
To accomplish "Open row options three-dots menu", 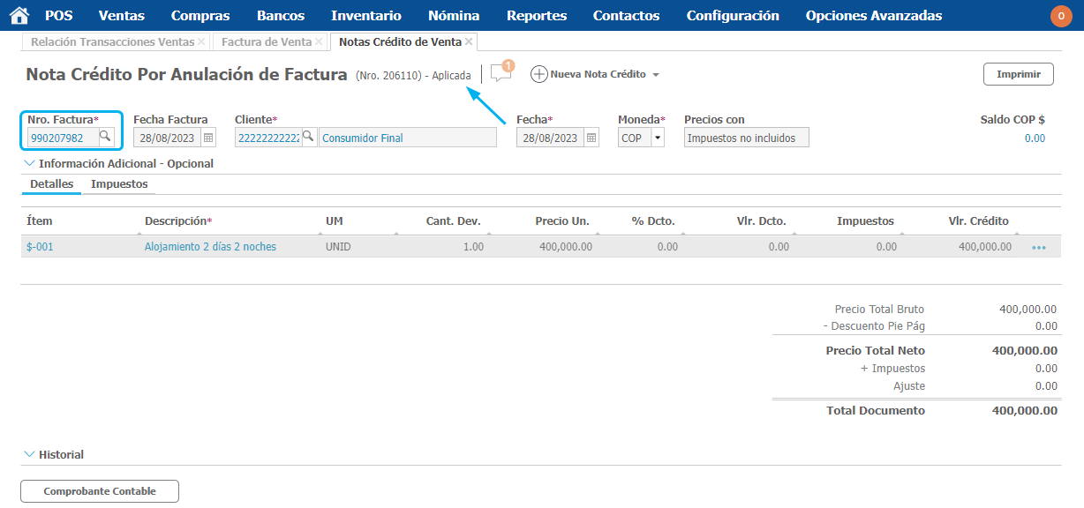I will tap(1038, 248).
